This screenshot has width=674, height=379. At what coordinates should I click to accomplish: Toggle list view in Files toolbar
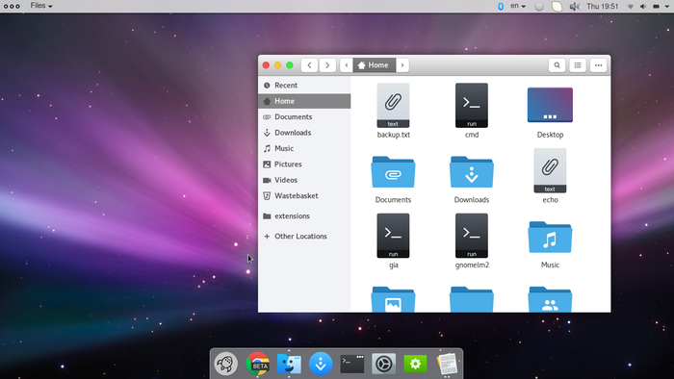tap(578, 65)
